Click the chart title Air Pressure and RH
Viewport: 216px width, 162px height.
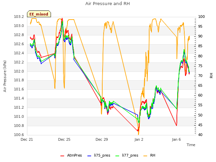tap(108, 4)
